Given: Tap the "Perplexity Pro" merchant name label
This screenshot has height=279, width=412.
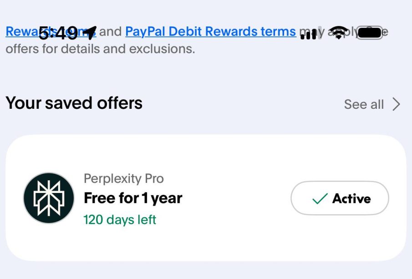Looking at the screenshot, I should pyautogui.click(x=123, y=178).
